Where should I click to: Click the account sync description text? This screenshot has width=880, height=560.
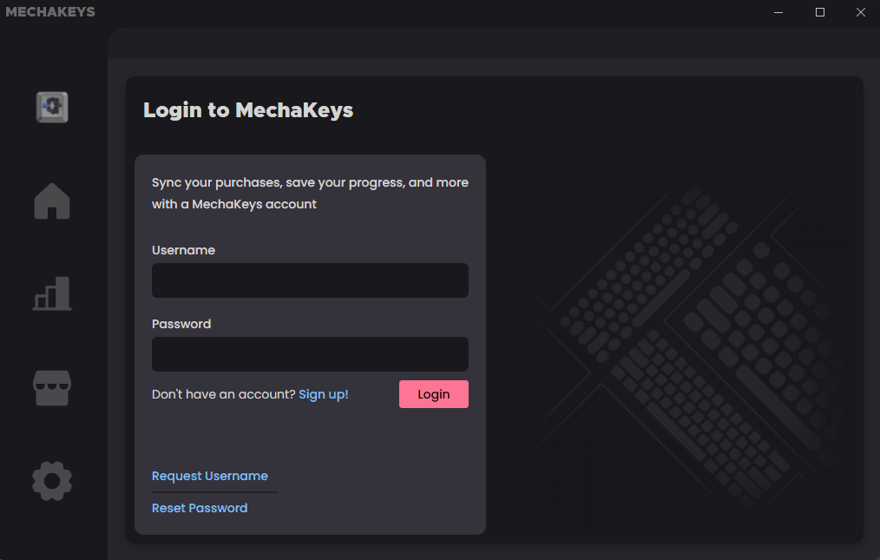coord(309,193)
